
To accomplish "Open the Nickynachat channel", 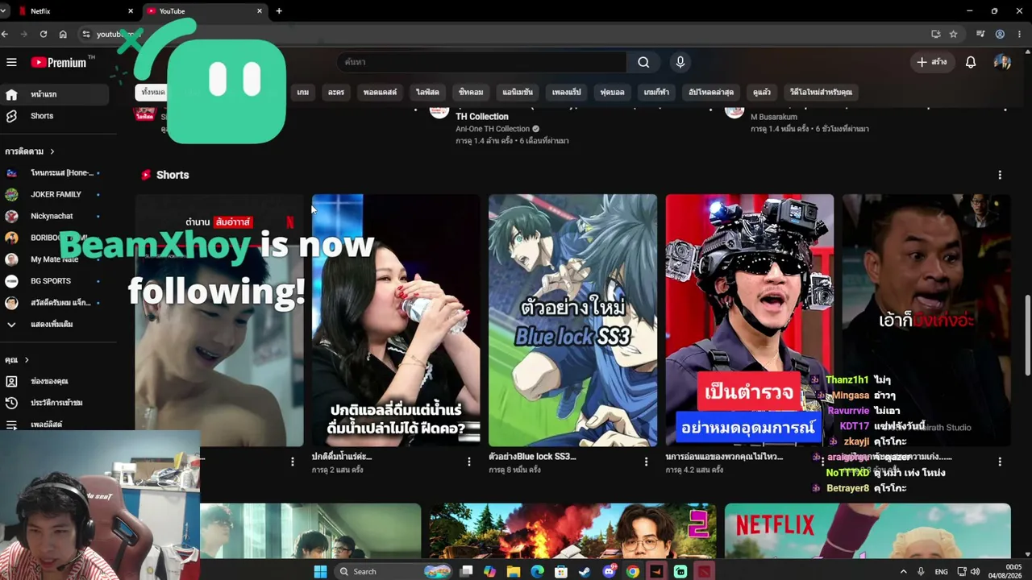I will tap(54, 216).
